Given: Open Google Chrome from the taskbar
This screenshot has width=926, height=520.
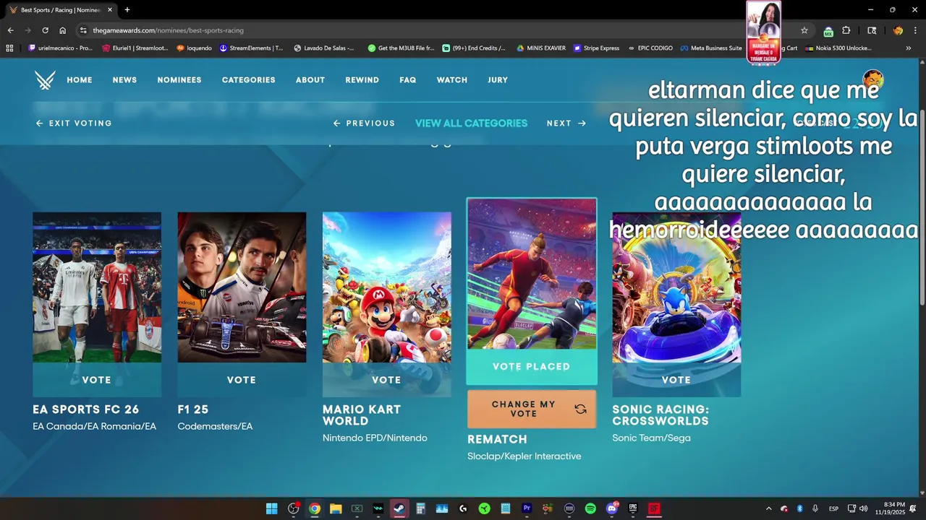Looking at the screenshot, I should click(315, 508).
